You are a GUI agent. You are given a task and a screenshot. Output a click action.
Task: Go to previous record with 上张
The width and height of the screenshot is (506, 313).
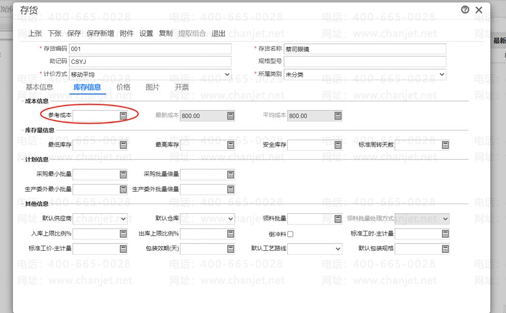[x=35, y=34]
